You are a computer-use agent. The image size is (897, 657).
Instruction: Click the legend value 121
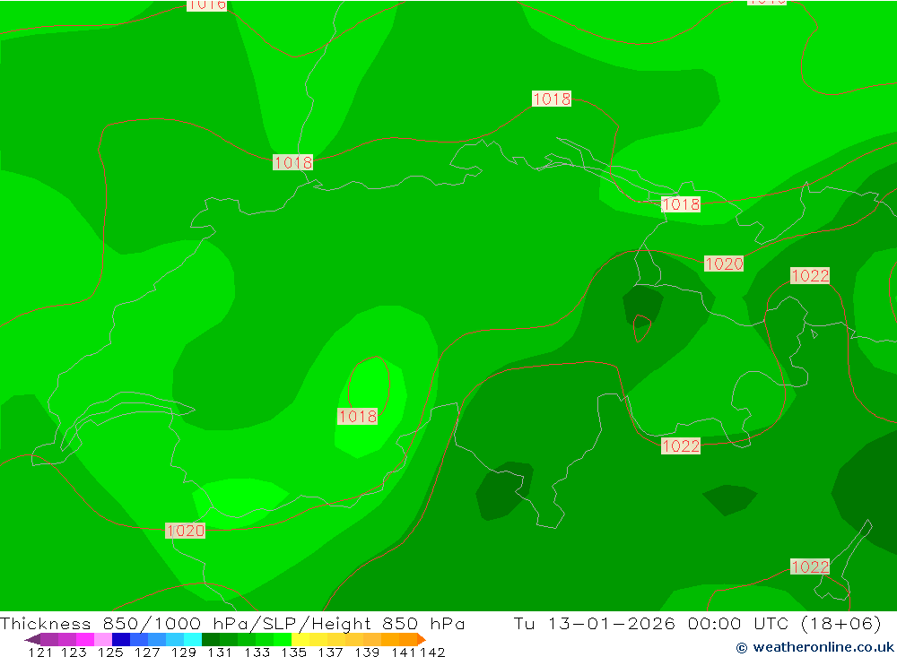(x=40, y=653)
